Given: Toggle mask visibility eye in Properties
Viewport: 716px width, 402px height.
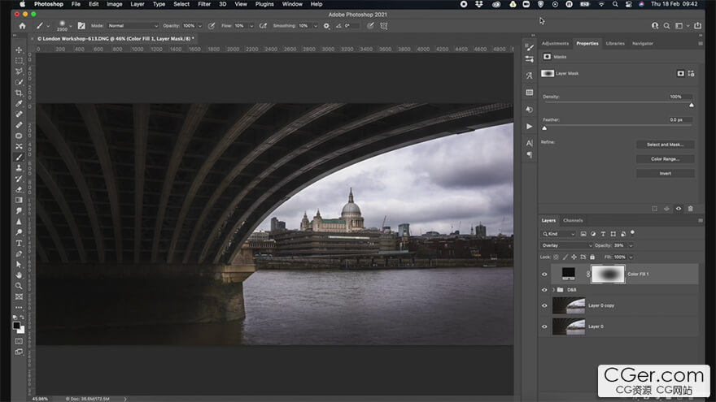Looking at the screenshot, I should 679,209.
